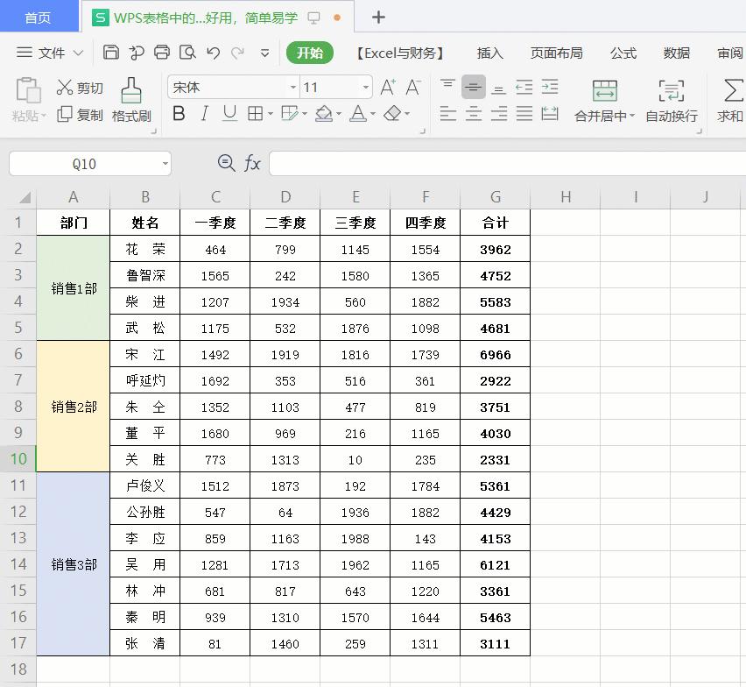Viewport: 746px width, 687px height.
Task: Click the Undo arrow icon
Action: [213, 53]
